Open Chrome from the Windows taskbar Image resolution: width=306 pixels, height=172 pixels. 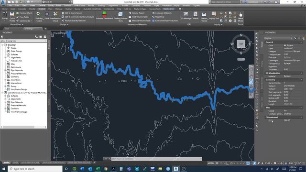[x=106, y=169]
